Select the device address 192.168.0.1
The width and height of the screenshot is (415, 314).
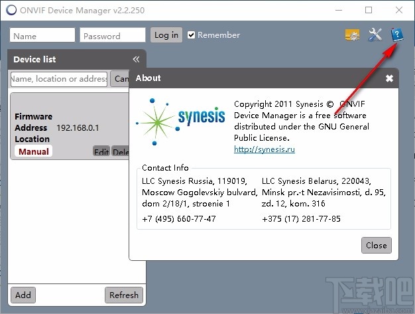pyautogui.click(x=78, y=127)
